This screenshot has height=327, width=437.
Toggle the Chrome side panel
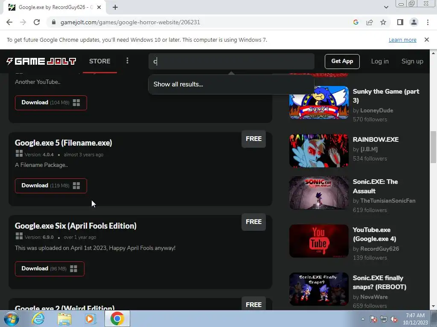[x=400, y=22]
